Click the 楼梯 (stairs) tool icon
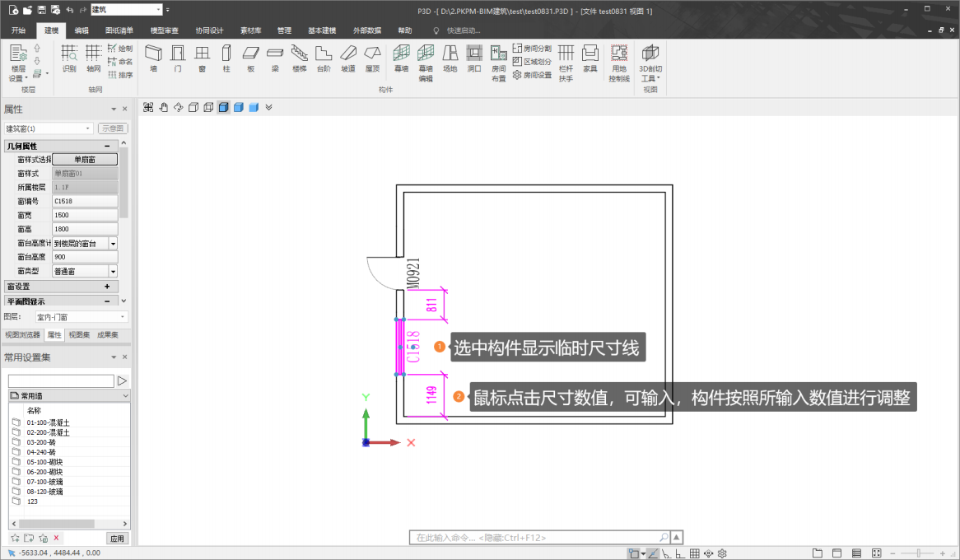Image resolution: width=960 pixels, height=560 pixels. tap(299, 58)
